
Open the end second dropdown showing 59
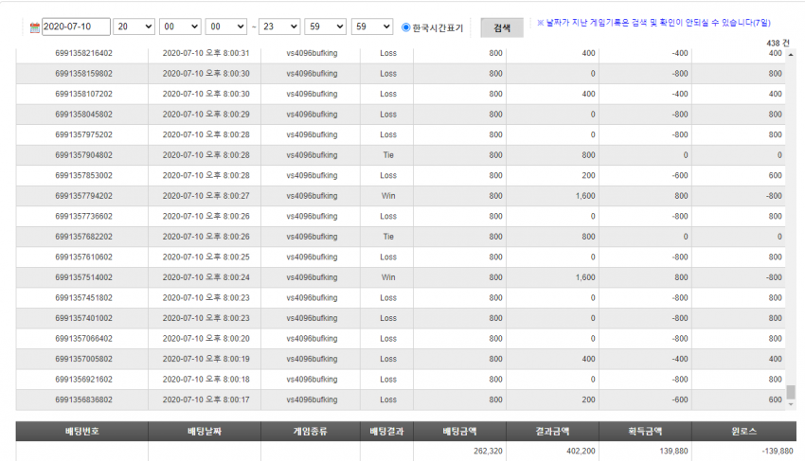point(371,27)
